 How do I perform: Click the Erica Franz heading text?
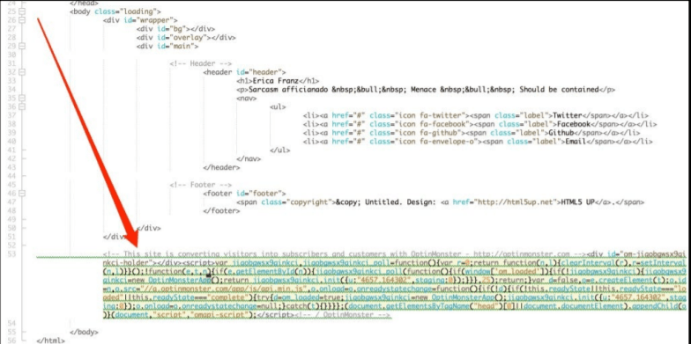pyautogui.click(x=277, y=81)
